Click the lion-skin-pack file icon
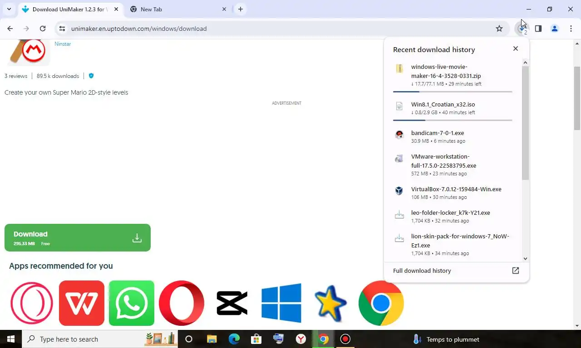This screenshot has height=348, width=581. tap(399, 238)
